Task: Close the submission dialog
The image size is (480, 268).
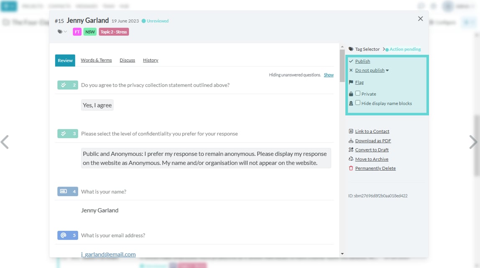Action: tap(420, 19)
